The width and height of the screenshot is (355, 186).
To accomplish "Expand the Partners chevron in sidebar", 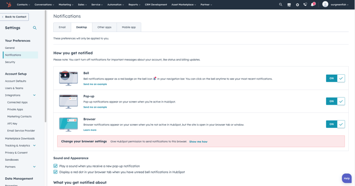I will (x=35, y=167).
